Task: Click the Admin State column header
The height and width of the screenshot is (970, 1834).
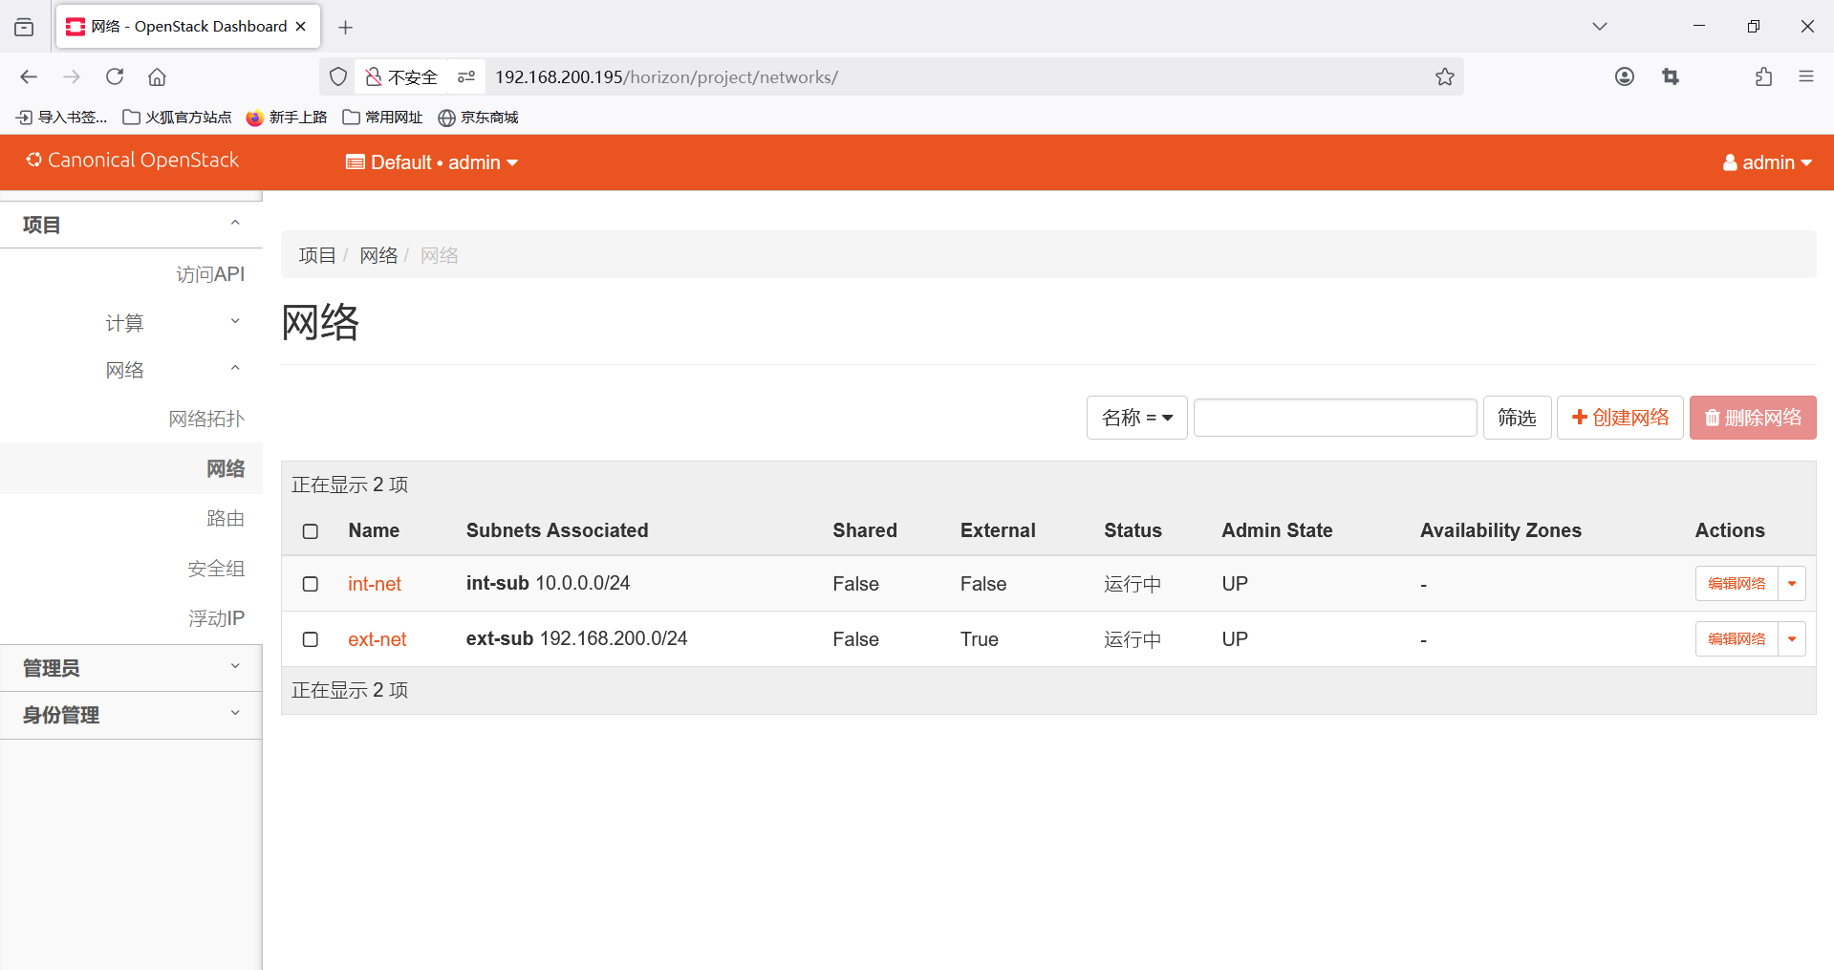Action: pyautogui.click(x=1277, y=530)
